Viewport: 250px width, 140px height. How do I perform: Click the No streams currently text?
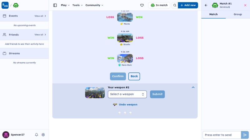click(x=25, y=63)
